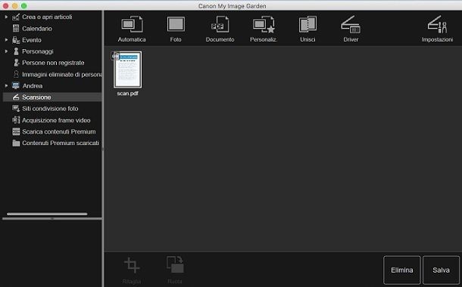Click the Evento sidebar icon
Screen dimensions: 462x287
click(16, 40)
